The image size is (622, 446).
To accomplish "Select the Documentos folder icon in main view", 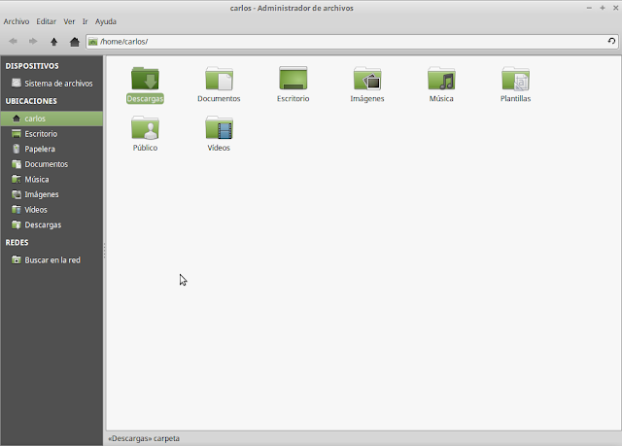I will click(x=219, y=78).
